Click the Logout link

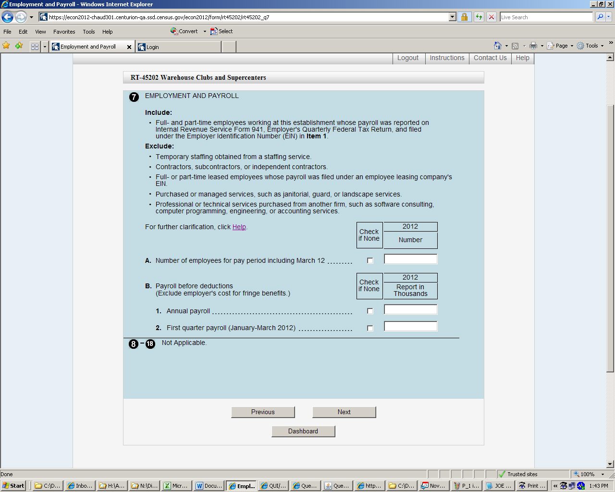[408, 58]
